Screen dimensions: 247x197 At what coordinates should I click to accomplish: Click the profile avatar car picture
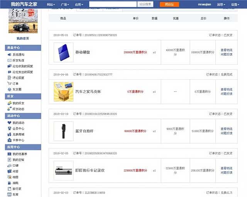(x=23, y=21)
